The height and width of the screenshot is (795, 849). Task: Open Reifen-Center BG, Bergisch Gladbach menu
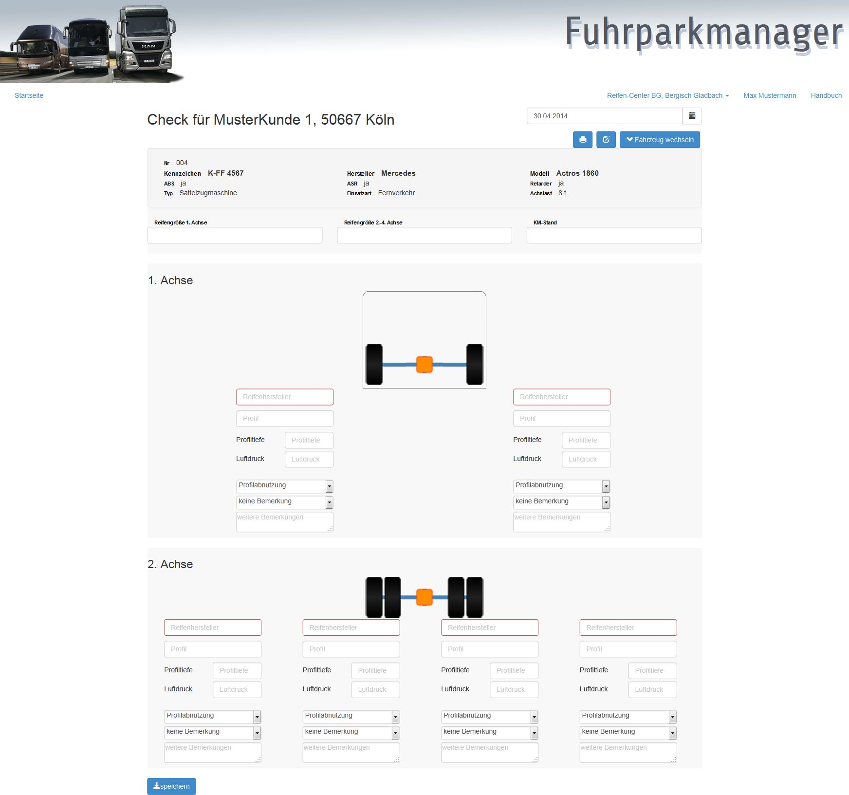point(667,95)
